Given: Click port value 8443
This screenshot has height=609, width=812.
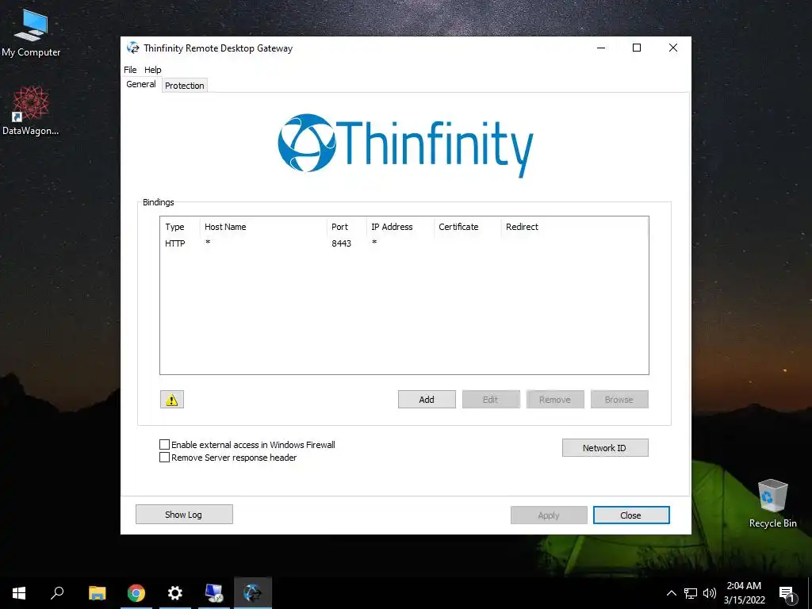Looking at the screenshot, I should pyautogui.click(x=341, y=243).
